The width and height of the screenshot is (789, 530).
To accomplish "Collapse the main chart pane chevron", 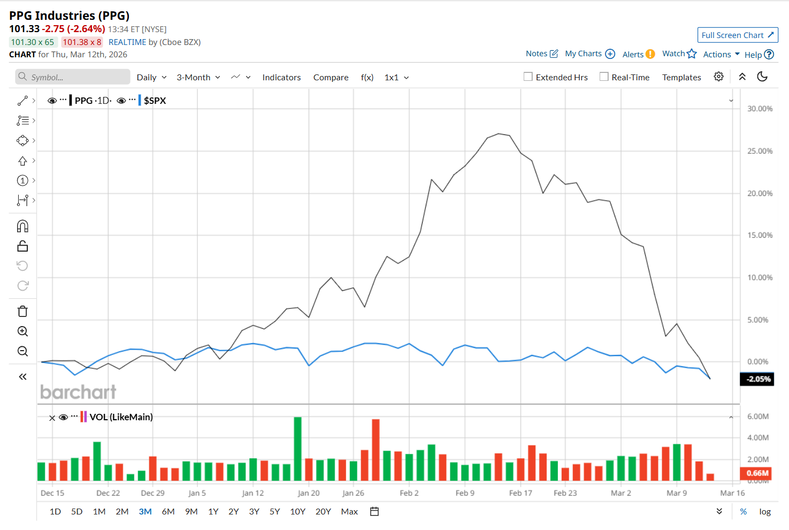I will pos(731,101).
